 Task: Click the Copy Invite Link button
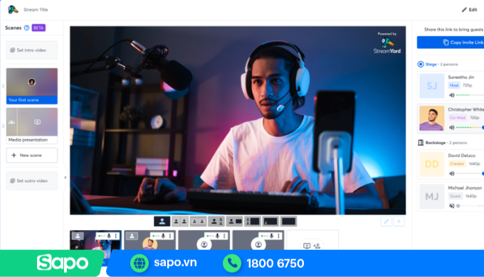[451, 43]
